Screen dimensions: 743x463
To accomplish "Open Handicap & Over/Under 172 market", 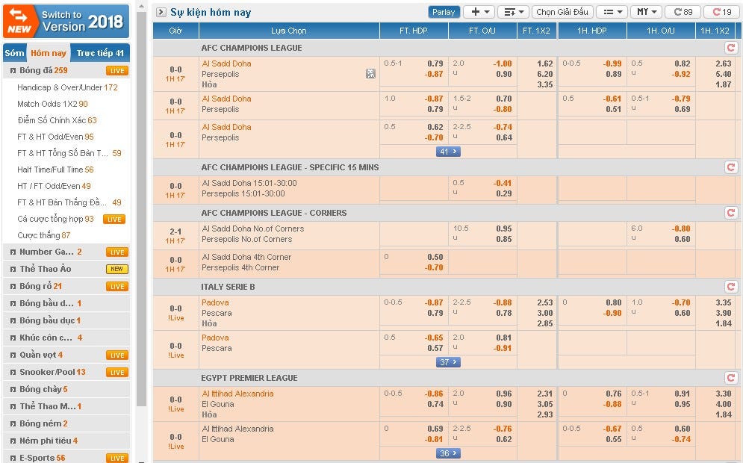I will (67, 87).
